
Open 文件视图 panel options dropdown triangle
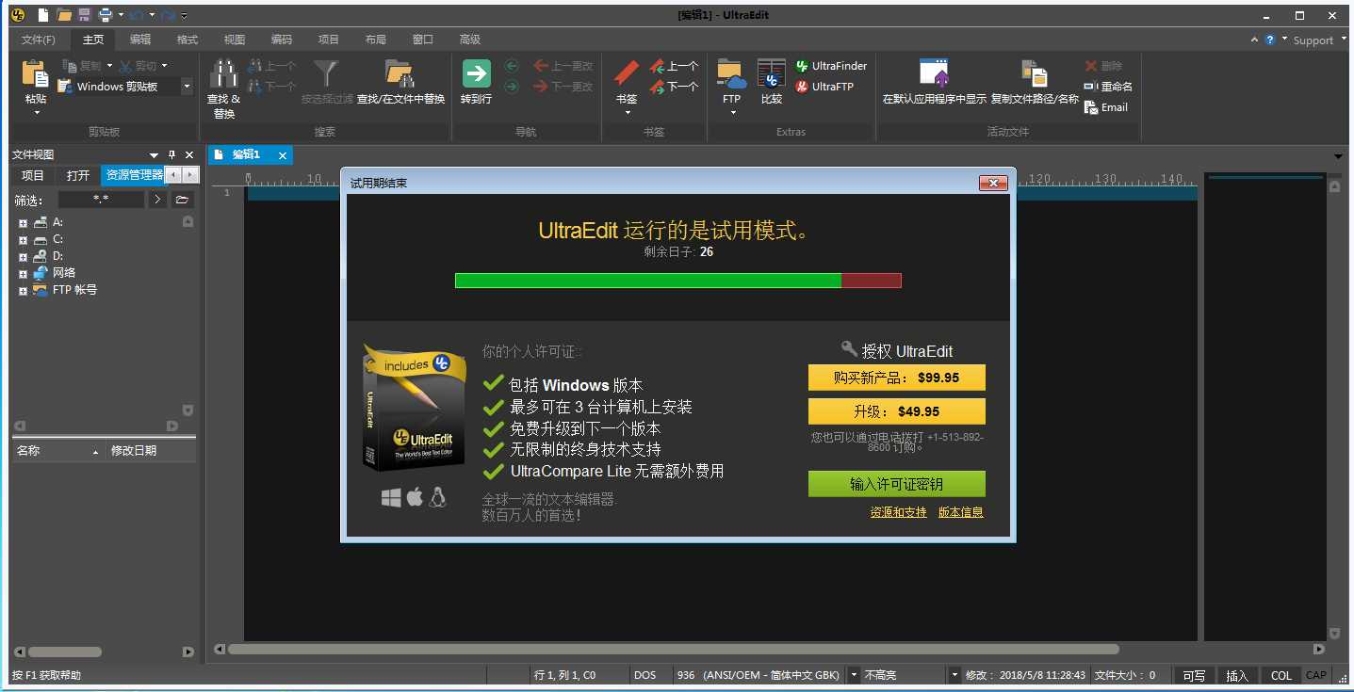click(154, 155)
